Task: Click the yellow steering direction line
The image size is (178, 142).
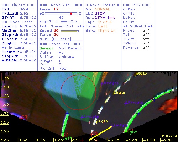Action: pyautogui.click(x=100, y=133)
